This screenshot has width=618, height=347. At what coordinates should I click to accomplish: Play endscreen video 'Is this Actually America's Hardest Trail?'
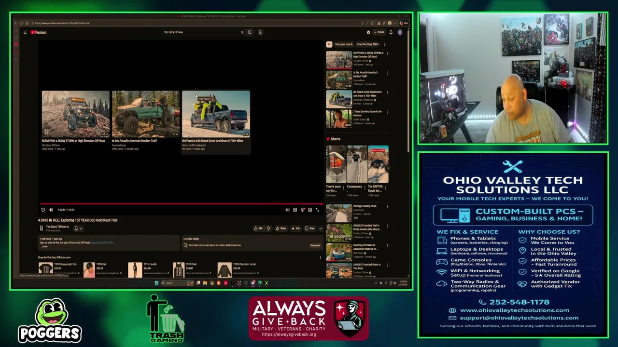point(145,114)
